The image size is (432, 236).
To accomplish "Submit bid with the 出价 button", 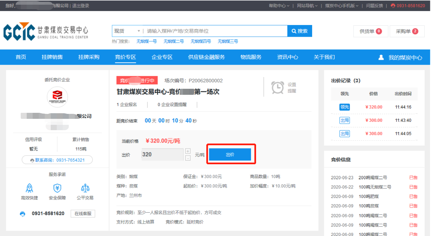I will click(230, 155).
